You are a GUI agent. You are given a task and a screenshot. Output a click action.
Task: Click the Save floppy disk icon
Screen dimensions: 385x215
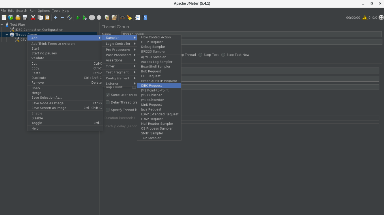(25, 18)
